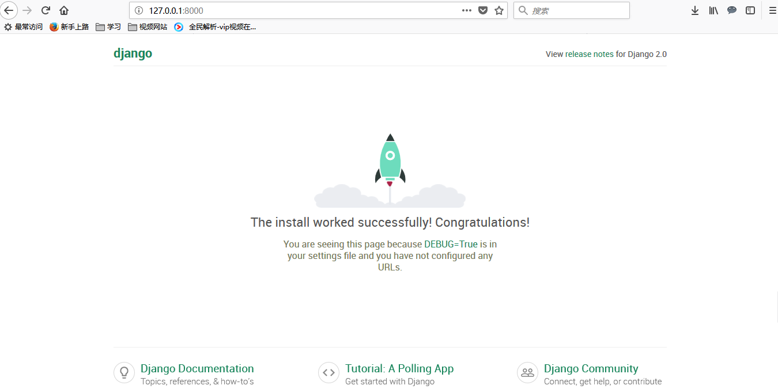Show site information icon in address bar
The width and height of the screenshot is (778, 389).
coord(138,10)
